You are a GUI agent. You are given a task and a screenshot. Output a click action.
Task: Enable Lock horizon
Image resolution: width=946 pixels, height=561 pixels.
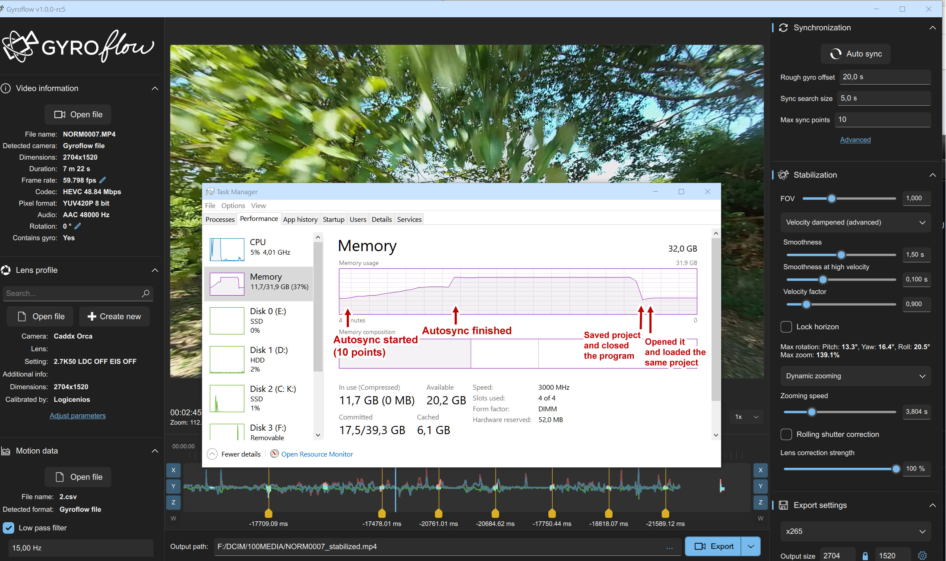pyautogui.click(x=786, y=327)
